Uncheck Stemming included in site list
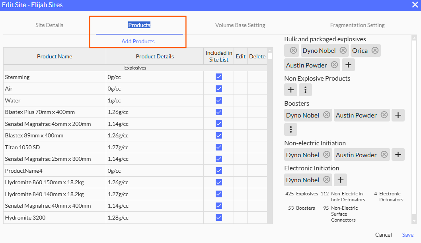The width and height of the screenshot is (421, 243). pos(218,77)
